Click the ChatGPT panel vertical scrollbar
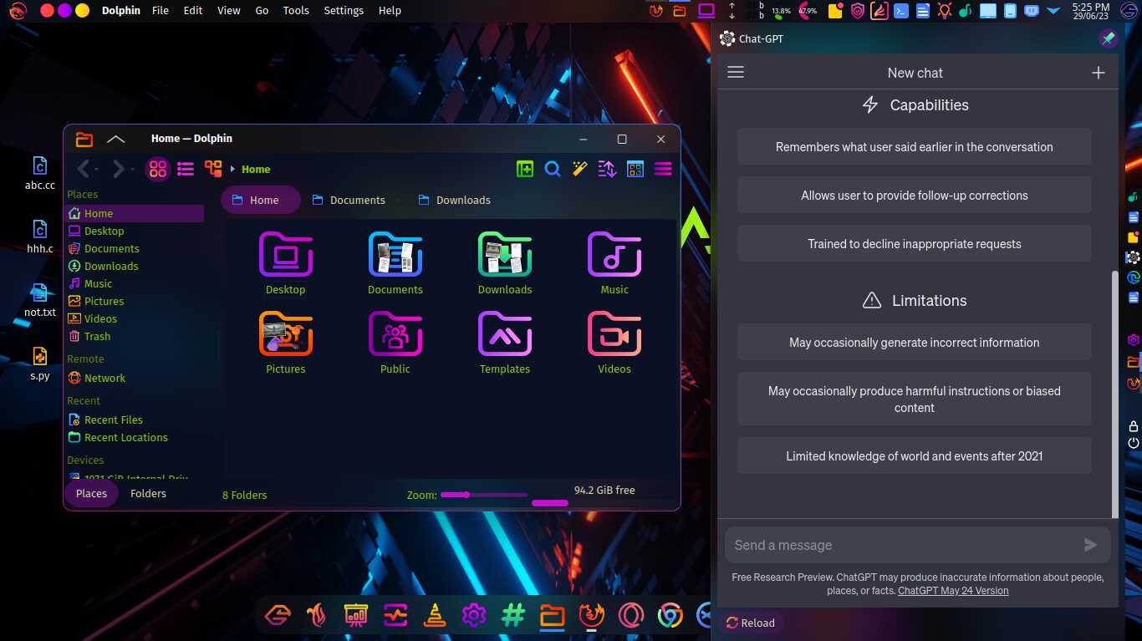Image resolution: width=1142 pixels, height=641 pixels. click(1114, 393)
